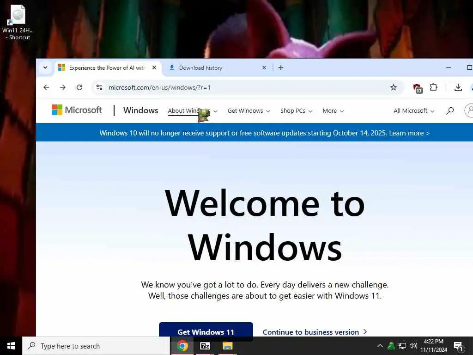The image size is (473, 355).
Task: Open the Windows Start button
Action: (11, 346)
